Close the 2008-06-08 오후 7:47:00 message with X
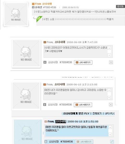The image size is (125, 144). coord(111,62)
